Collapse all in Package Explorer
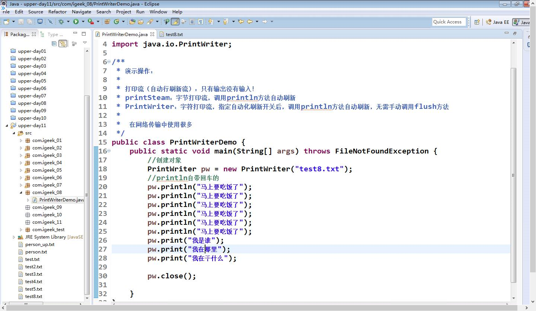Viewport: 536px width, 311px height. tap(54, 43)
